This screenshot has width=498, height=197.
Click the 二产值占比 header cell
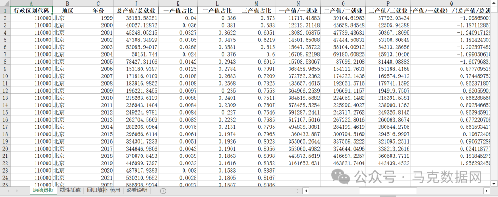[x=217, y=11]
